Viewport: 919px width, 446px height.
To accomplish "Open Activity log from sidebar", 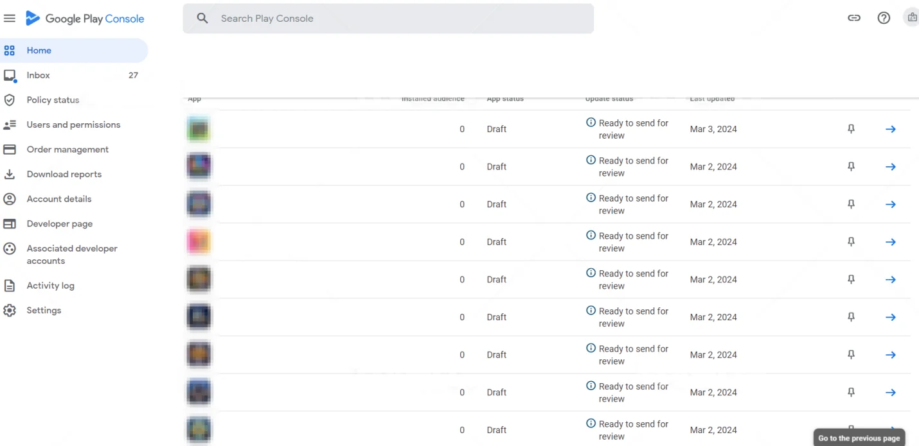I will pos(50,286).
